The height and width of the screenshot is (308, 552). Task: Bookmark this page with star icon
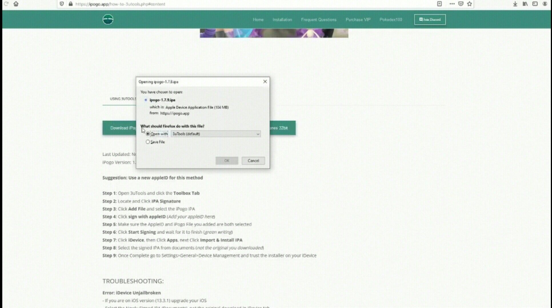[x=469, y=4]
